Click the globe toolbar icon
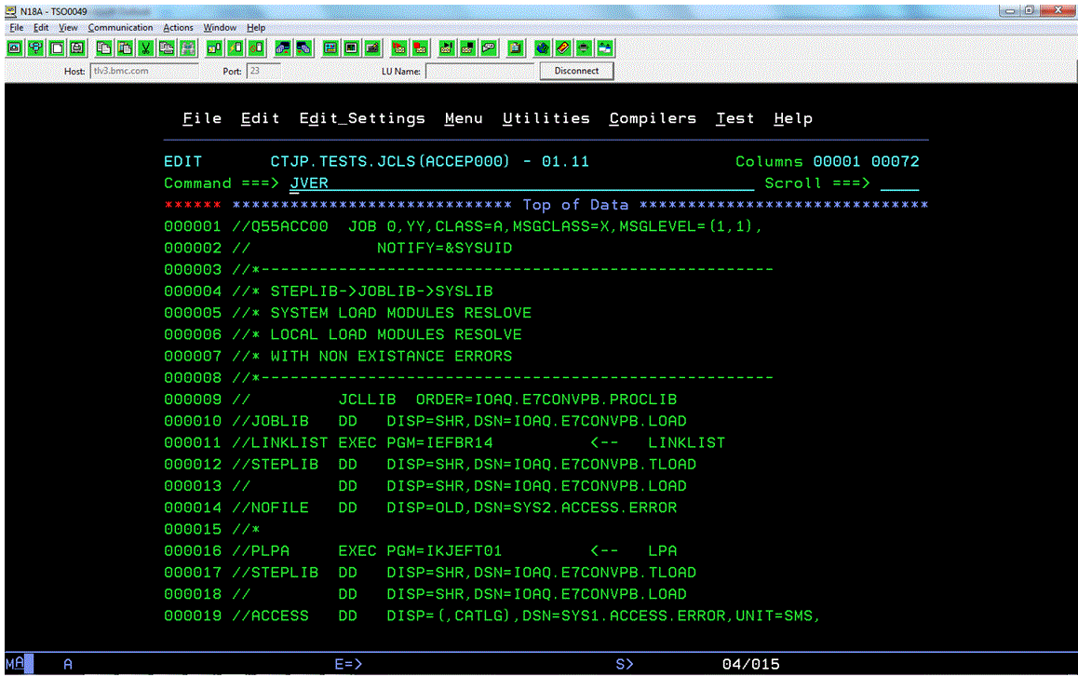 click(x=542, y=47)
